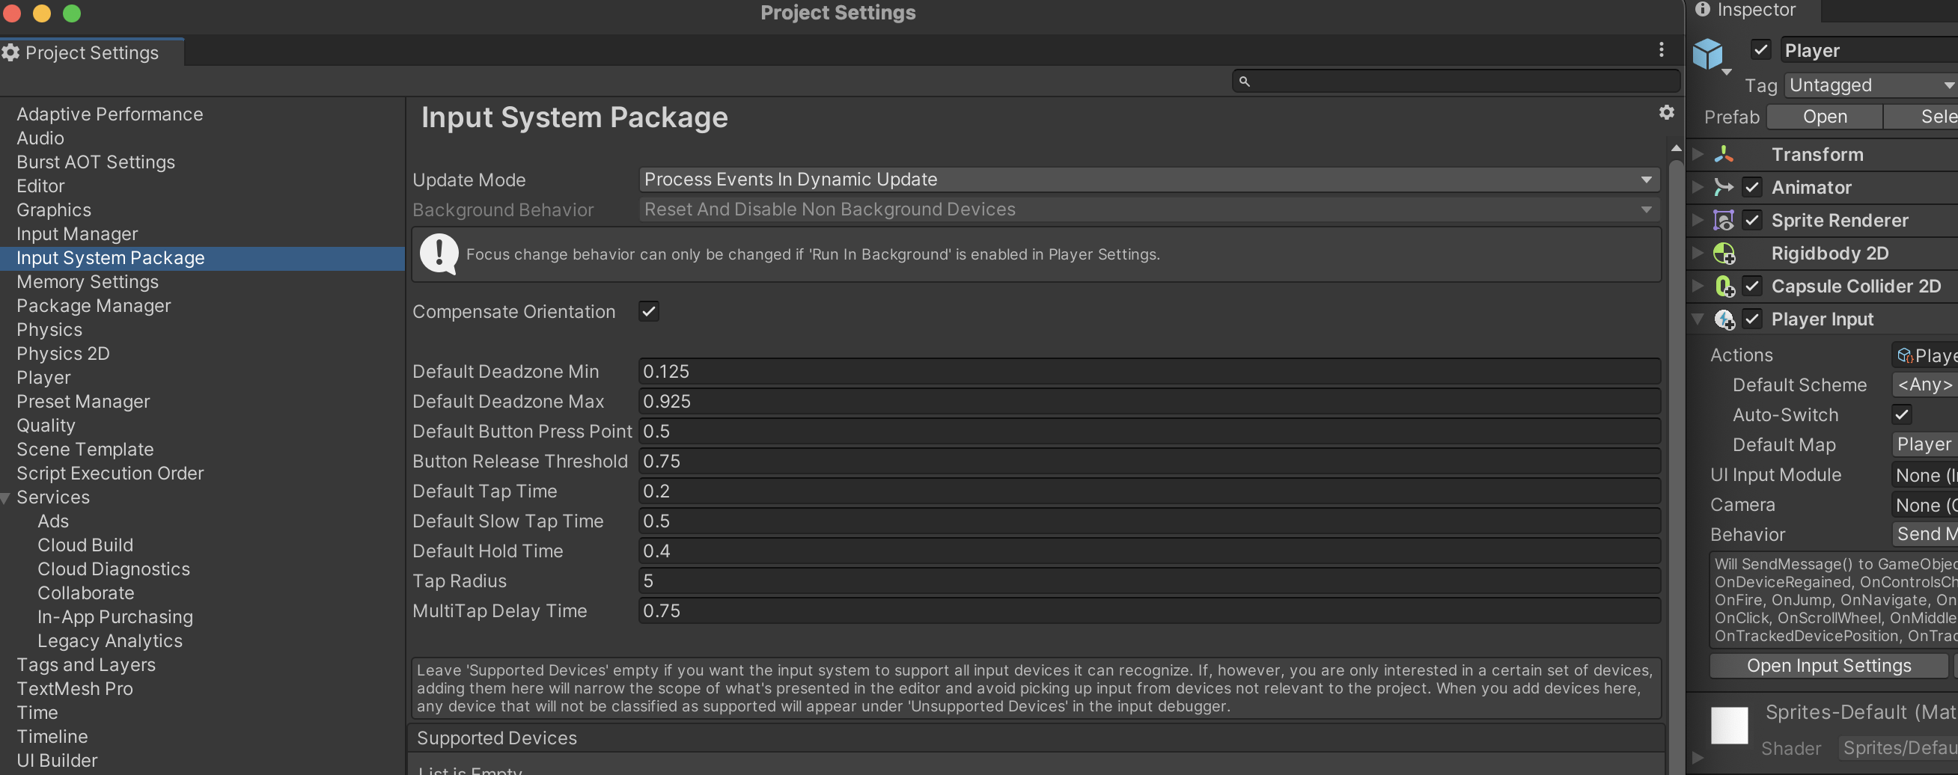The width and height of the screenshot is (1958, 775).
Task: Click the MultiTap Delay Time field
Action: (x=1149, y=611)
